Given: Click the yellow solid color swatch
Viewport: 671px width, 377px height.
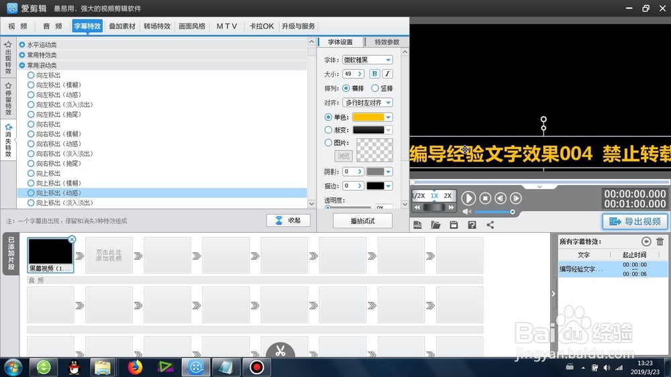Looking at the screenshot, I should click(368, 117).
